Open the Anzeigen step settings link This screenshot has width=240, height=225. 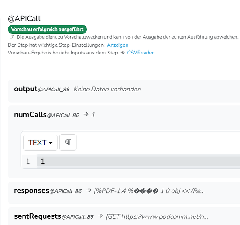coord(118,45)
